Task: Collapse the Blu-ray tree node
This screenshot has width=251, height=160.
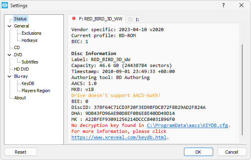Action: coord(10,77)
